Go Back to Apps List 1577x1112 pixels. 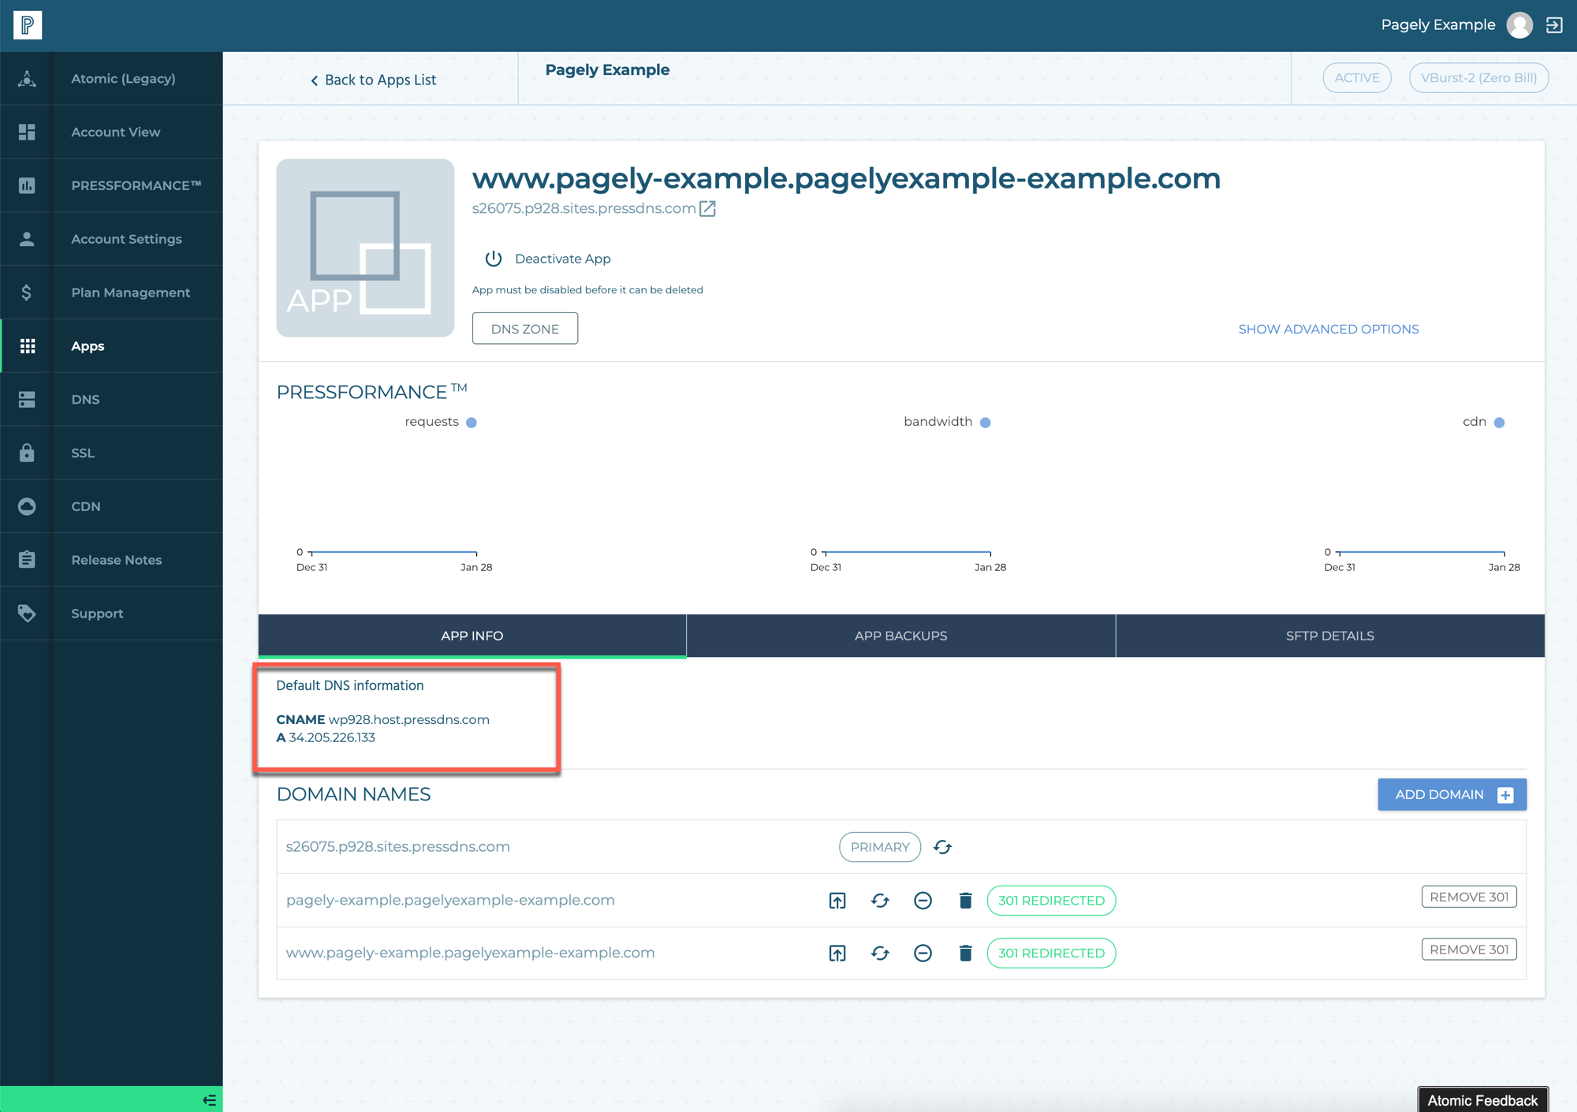[373, 80]
